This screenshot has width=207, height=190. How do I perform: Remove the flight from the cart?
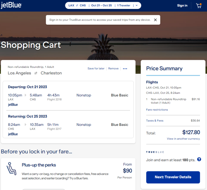click(113, 68)
